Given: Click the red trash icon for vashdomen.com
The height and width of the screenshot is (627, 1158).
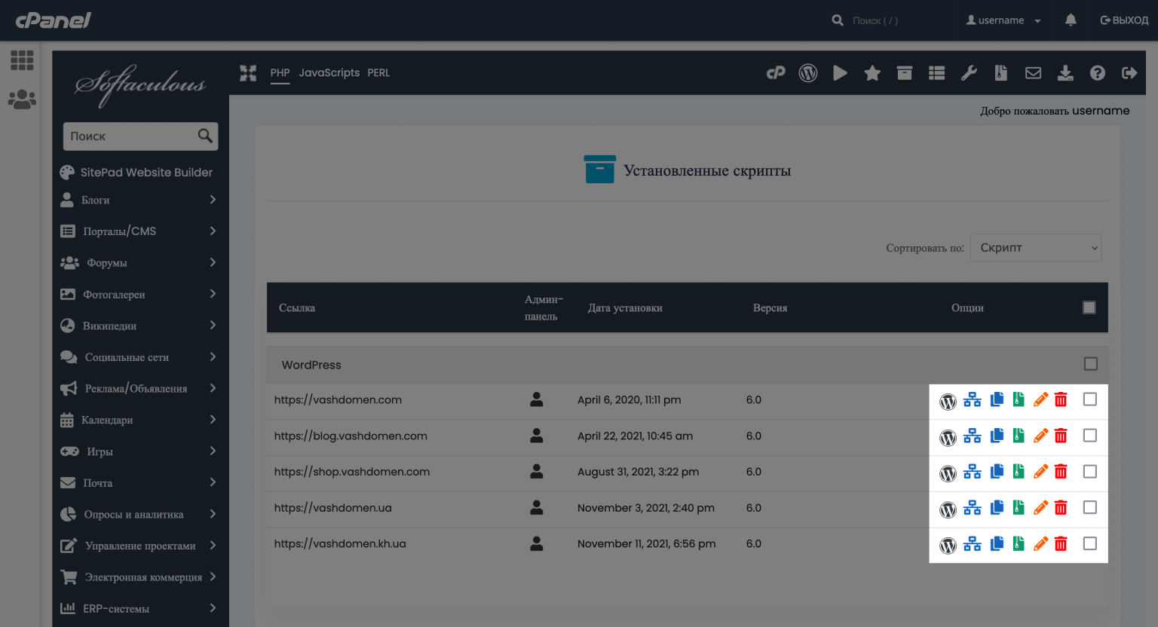Looking at the screenshot, I should click(1061, 399).
